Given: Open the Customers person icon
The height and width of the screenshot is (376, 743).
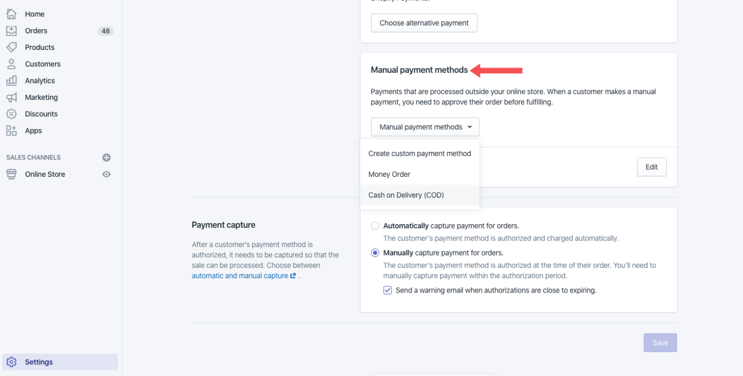Looking at the screenshot, I should point(11,64).
